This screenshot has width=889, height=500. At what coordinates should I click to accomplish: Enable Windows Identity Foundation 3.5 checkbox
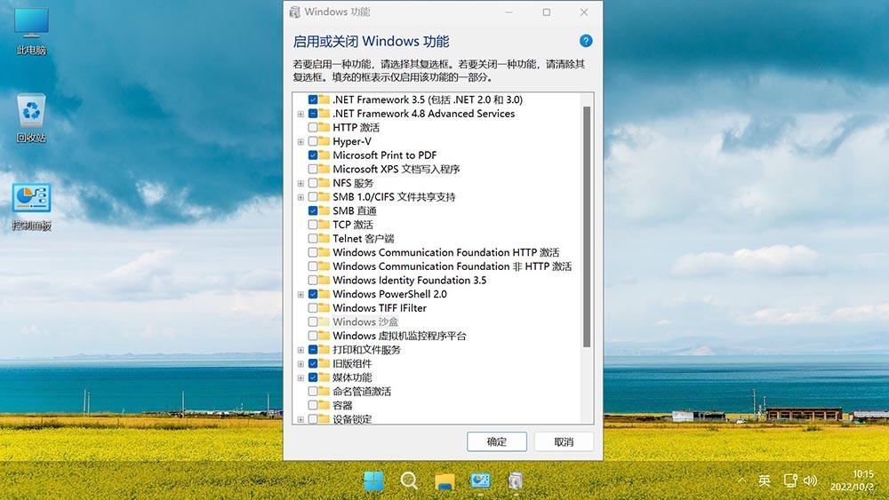312,280
